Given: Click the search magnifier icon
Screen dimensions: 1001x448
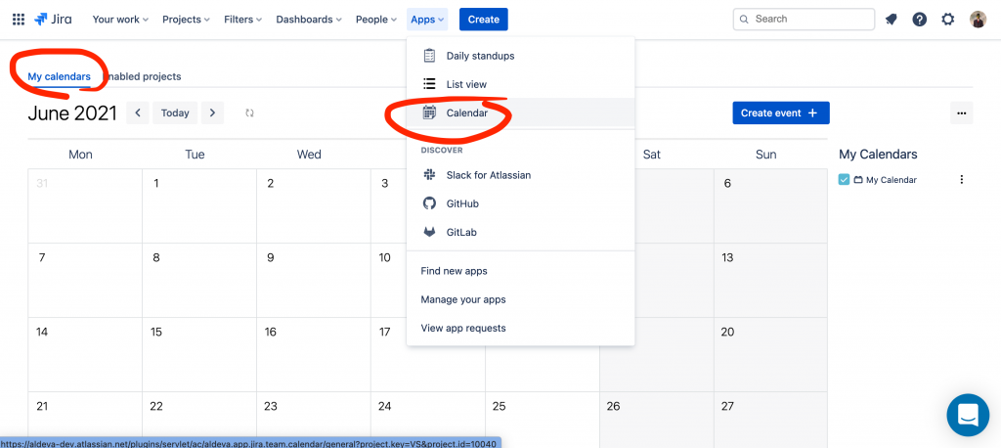Looking at the screenshot, I should click(744, 20).
